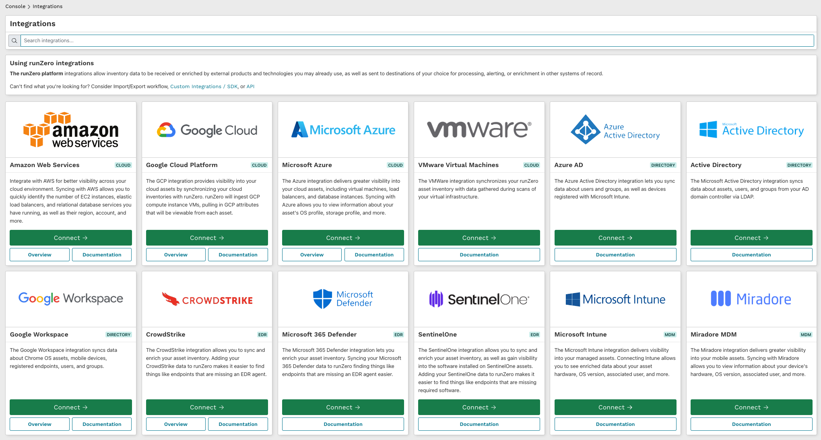The width and height of the screenshot is (821, 440).
Task: Open Google Cloud Platform Documentation
Action: (238, 255)
